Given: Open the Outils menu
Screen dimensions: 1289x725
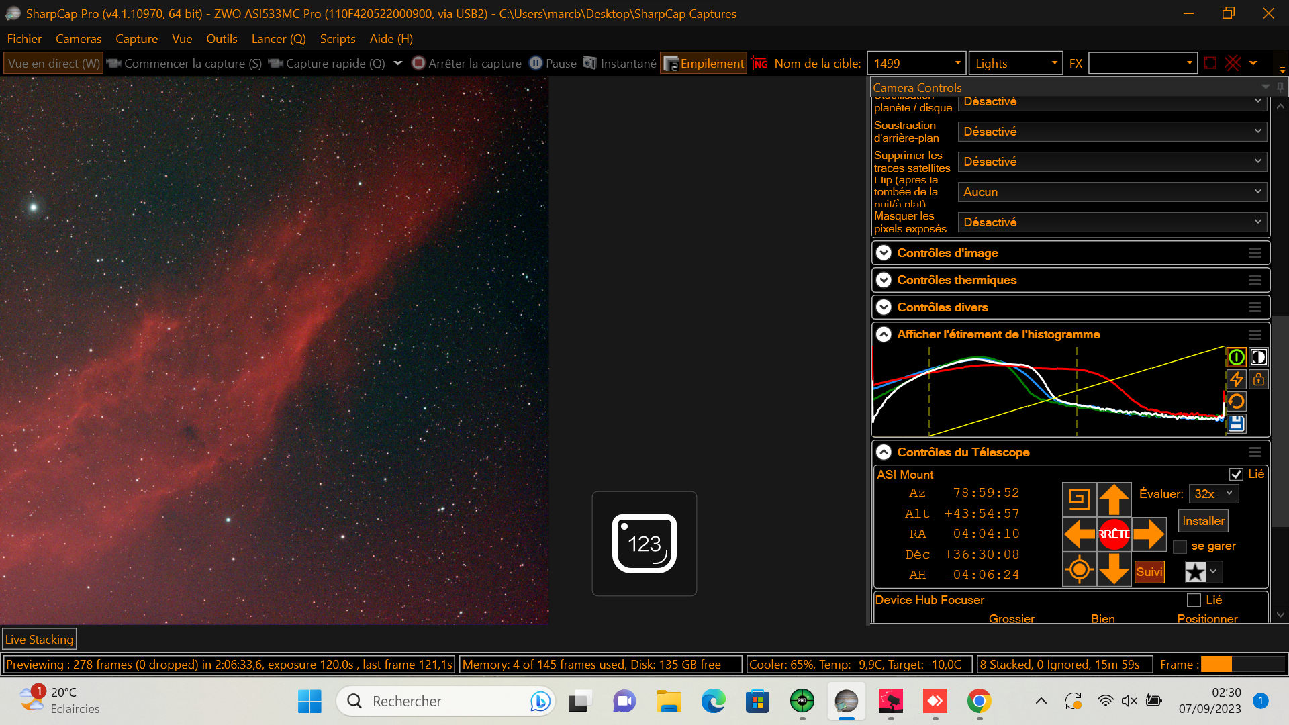Looking at the screenshot, I should coord(222,39).
